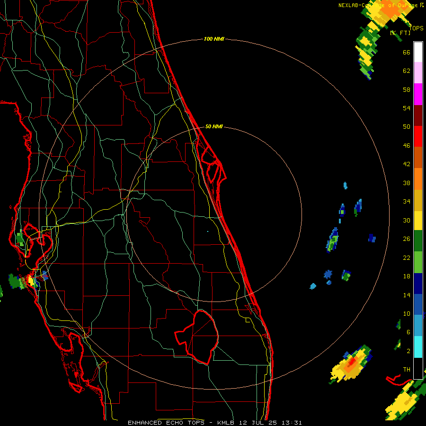Click the red core of the southeast storm cell
Screen dimensions: 426x426
click(352, 362)
